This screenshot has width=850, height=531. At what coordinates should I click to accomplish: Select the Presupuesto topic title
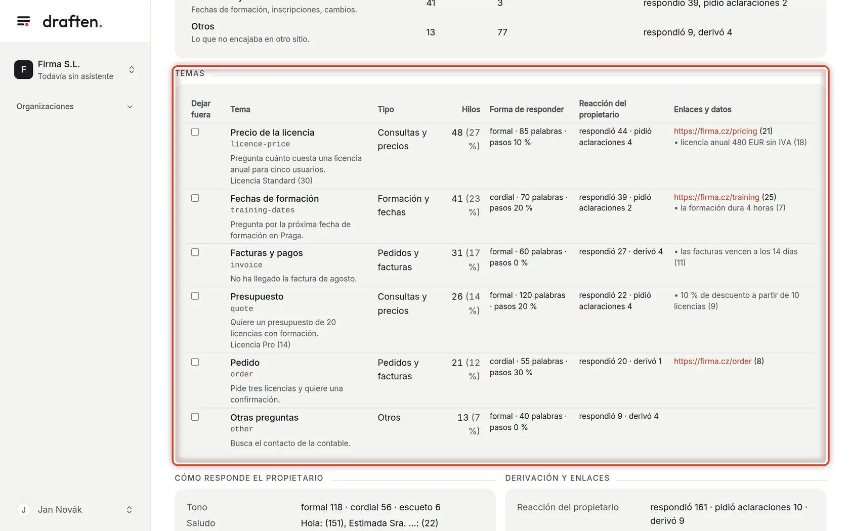257,297
